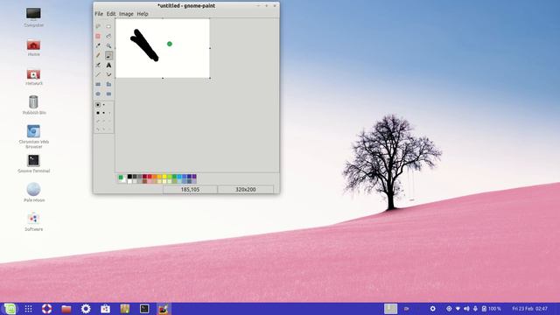Launch Chromium Web Browser from the desktop
Viewport: 560px width, 315px height.
tap(33, 131)
